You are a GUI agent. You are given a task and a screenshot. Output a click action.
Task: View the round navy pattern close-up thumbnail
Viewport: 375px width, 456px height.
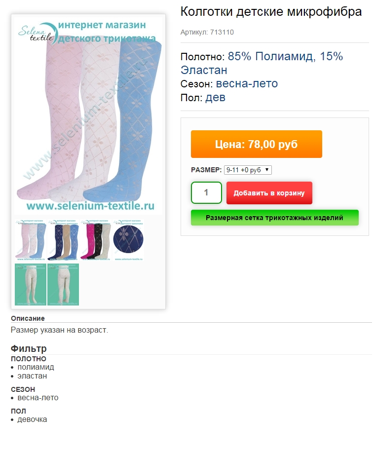[128, 240]
